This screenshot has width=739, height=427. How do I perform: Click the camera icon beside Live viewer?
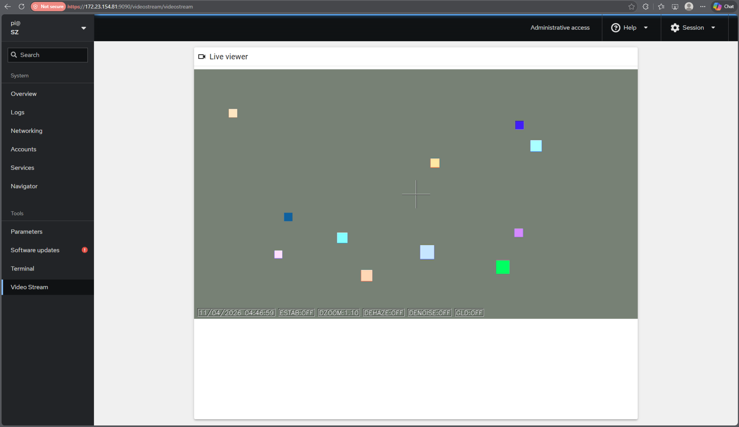click(202, 57)
